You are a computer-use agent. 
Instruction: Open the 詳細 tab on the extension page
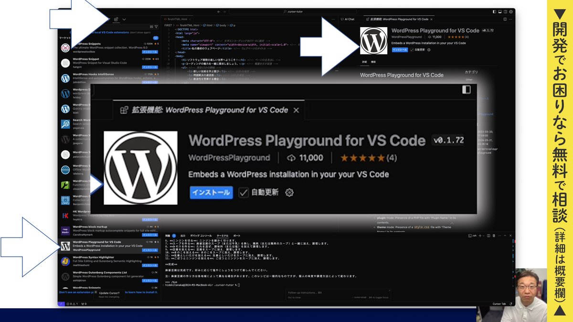click(364, 62)
